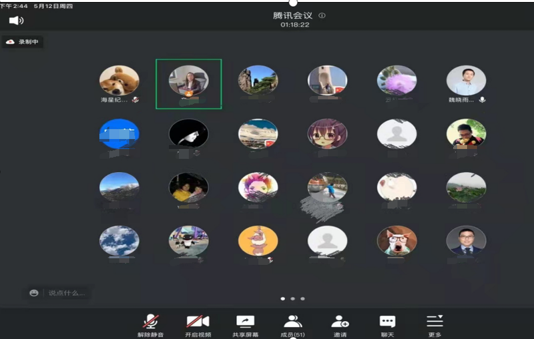Click the 腾讯会议 meeting title
The height and width of the screenshot is (339, 534).
(x=292, y=15)
